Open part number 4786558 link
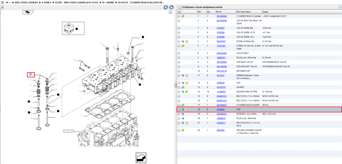 pos(220,83)
